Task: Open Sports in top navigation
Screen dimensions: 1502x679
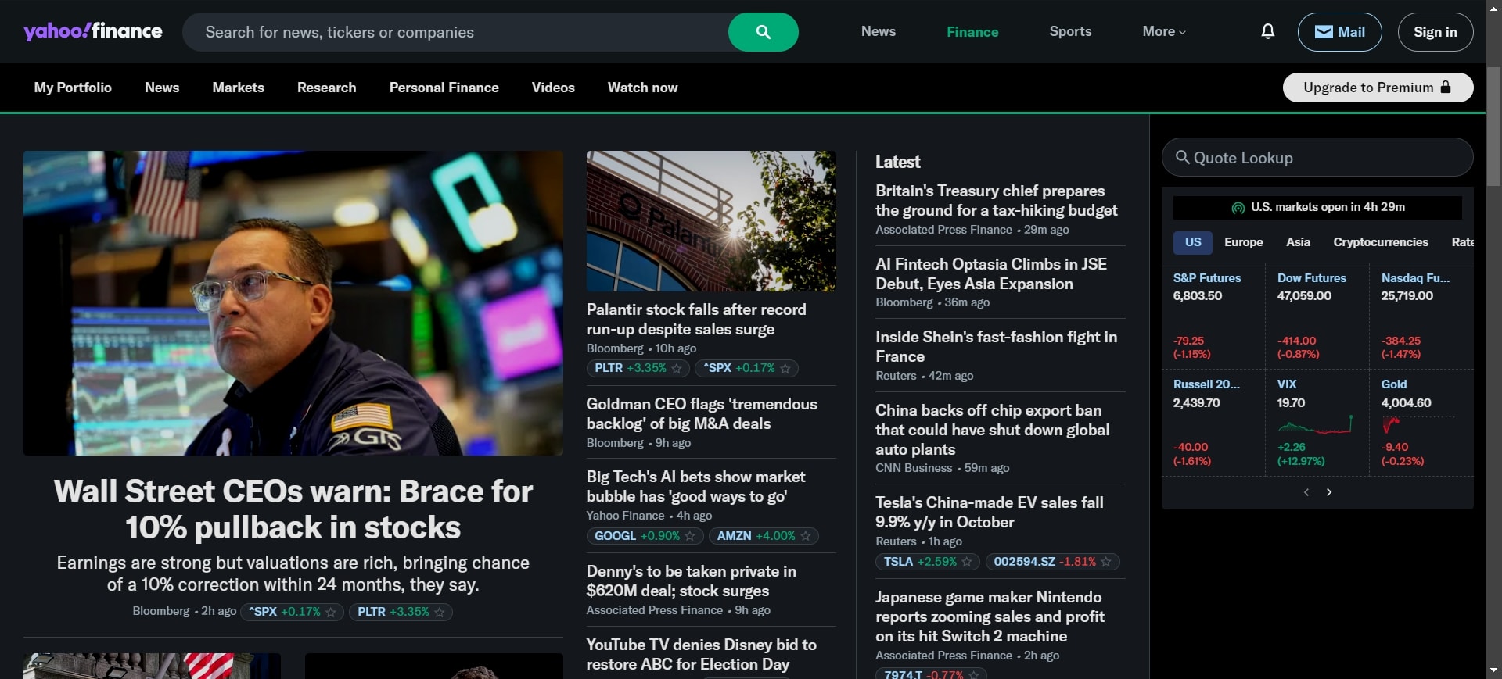Action: [1070, 31]
